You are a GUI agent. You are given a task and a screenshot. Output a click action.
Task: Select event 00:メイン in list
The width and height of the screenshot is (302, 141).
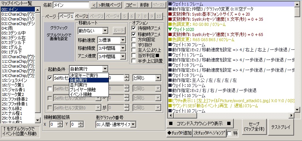tap(18, 9)
